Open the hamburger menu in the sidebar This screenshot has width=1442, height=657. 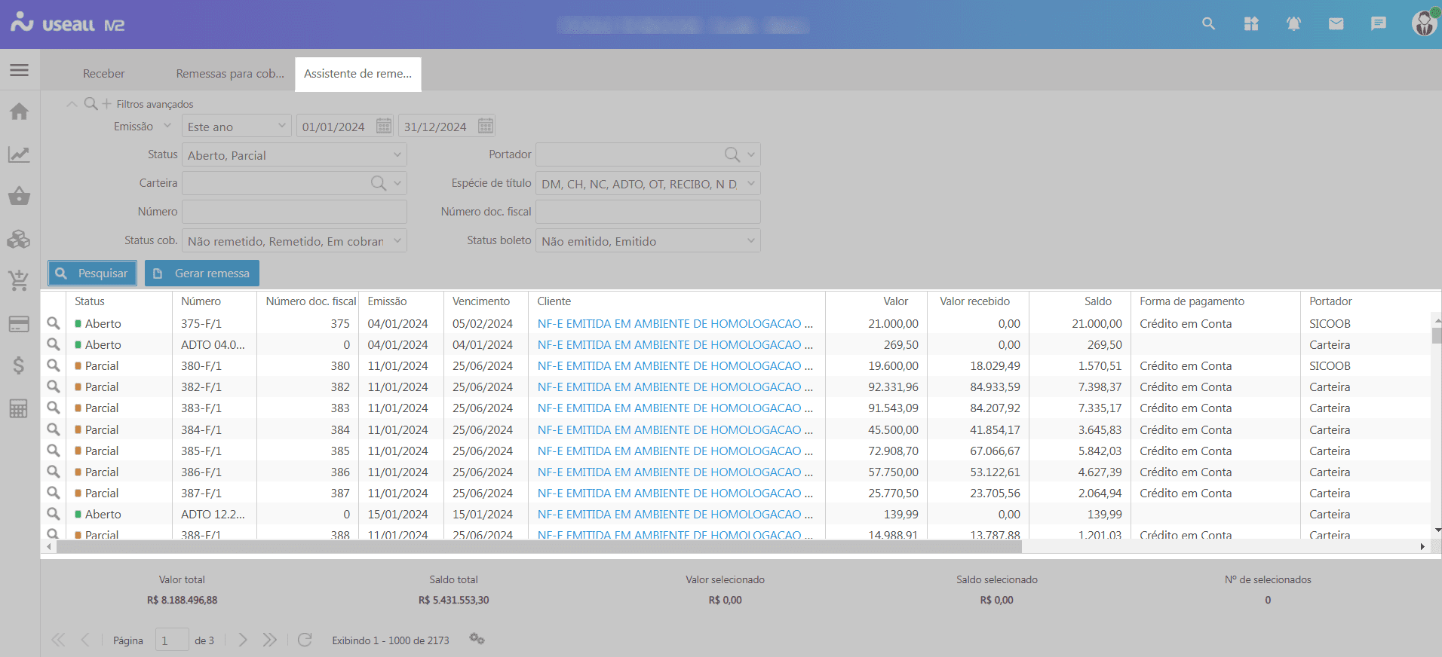(x=19, y=70)
